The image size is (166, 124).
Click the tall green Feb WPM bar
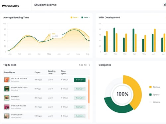(x=114, y=40)
